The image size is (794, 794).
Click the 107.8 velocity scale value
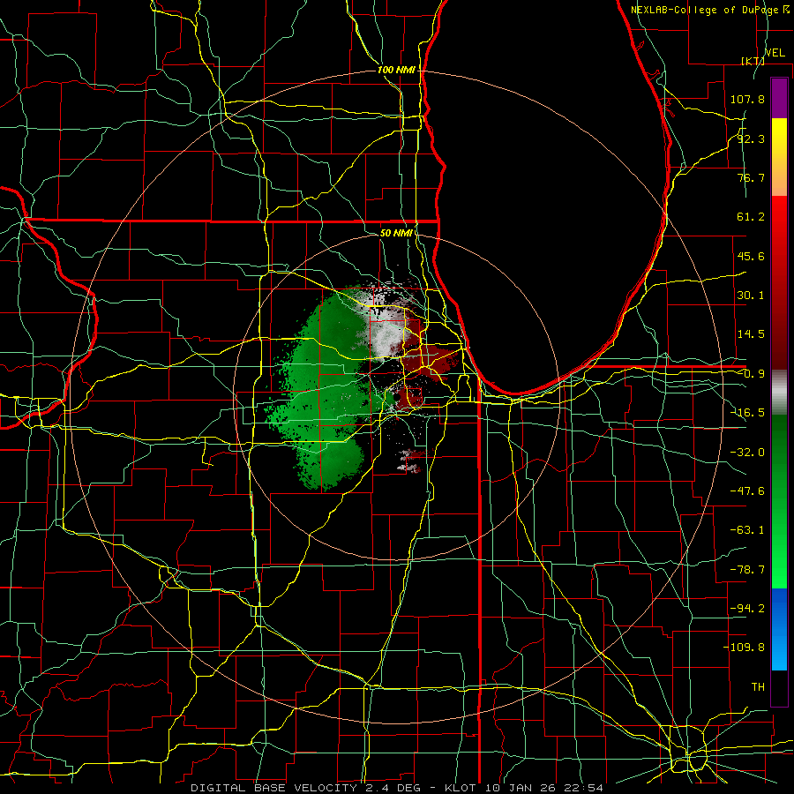(747, 99)
